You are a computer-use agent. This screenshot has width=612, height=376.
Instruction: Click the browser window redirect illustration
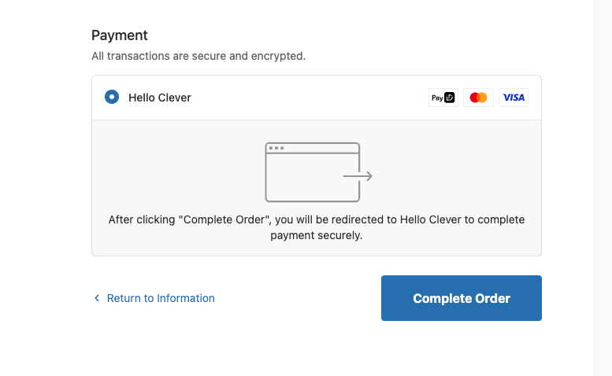313,171
